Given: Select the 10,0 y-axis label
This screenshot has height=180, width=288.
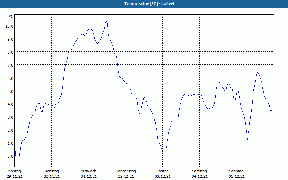Looking at the screenshot, I should click(x=9, y=26).
